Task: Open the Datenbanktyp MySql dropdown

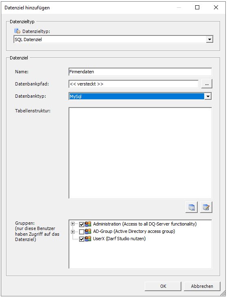Action: [208, 96]
